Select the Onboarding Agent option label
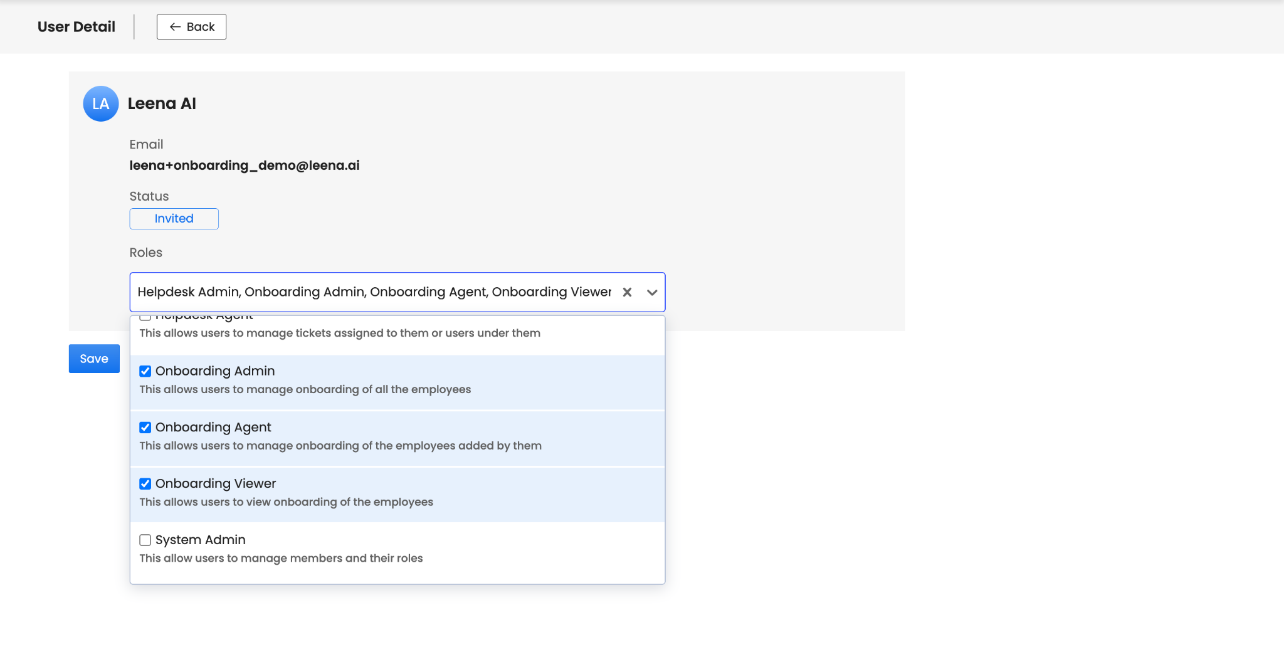Image resolution: width=1284 pixels, height=657 pixels. 213,428
